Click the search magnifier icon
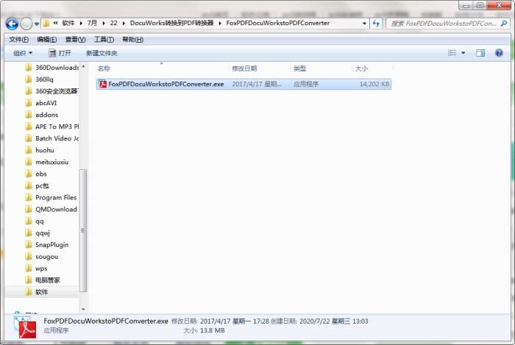 [x=503, y=24]
